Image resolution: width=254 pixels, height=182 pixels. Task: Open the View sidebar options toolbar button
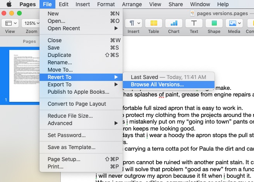pos(10,23)
